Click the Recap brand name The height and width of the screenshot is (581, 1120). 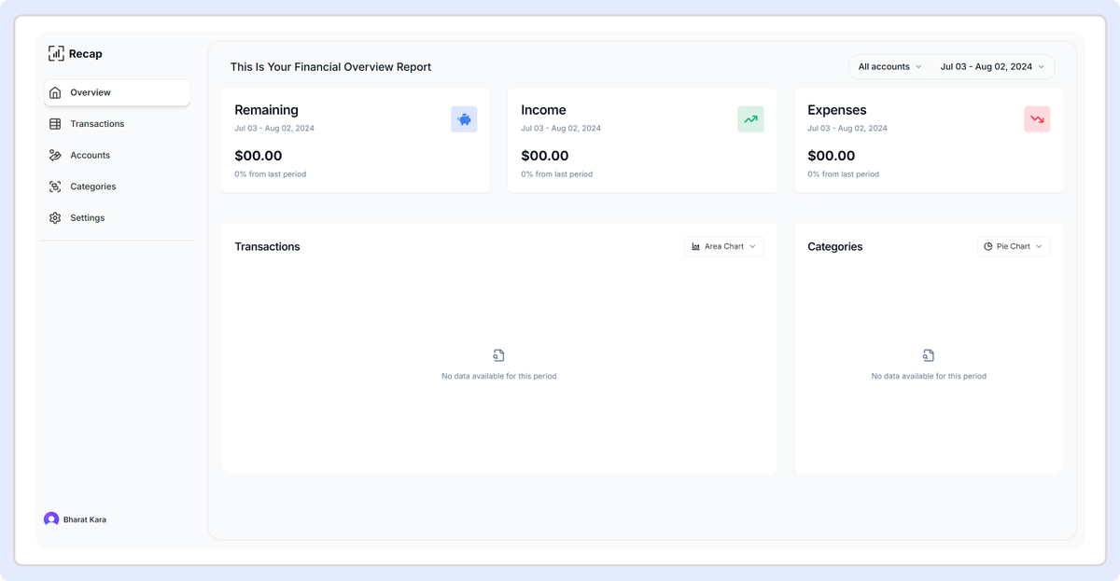click(86, 54)
